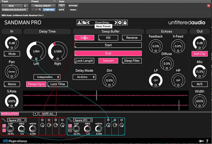Open the red modulator's Square LFO dropdown
212x144 pixels.
17,120
